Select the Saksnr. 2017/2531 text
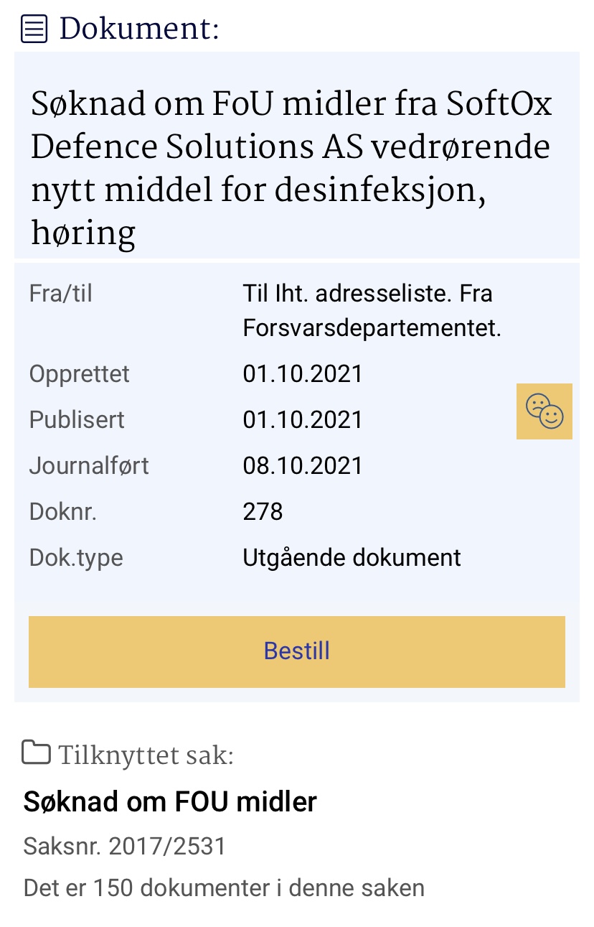The image size is (594, 927). [125, 847]
